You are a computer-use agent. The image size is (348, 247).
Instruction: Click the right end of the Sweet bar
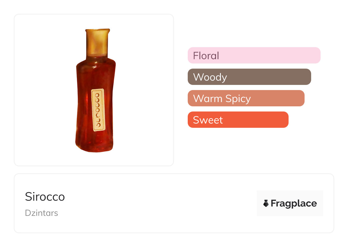[x=284, y=119]
